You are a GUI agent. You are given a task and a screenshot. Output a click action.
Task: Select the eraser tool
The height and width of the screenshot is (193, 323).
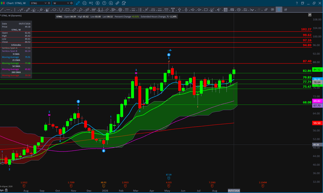266,10
